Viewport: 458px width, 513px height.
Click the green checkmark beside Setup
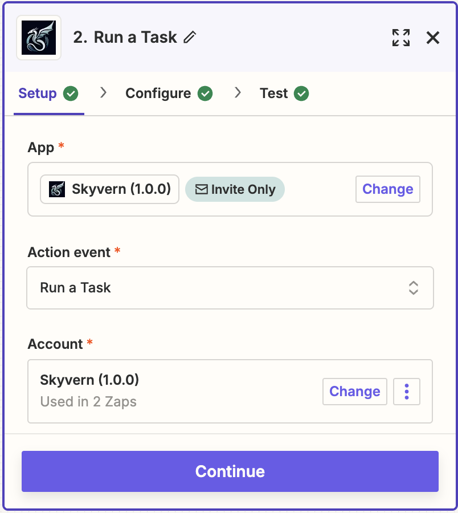[71, 93]
